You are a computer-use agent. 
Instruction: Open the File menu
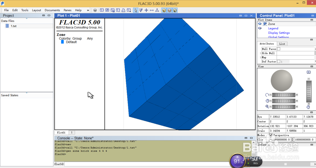6,10
